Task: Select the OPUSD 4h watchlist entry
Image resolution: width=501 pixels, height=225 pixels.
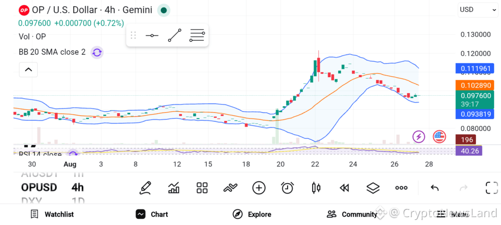Action: pyautogui.click(x=52, y=187)
